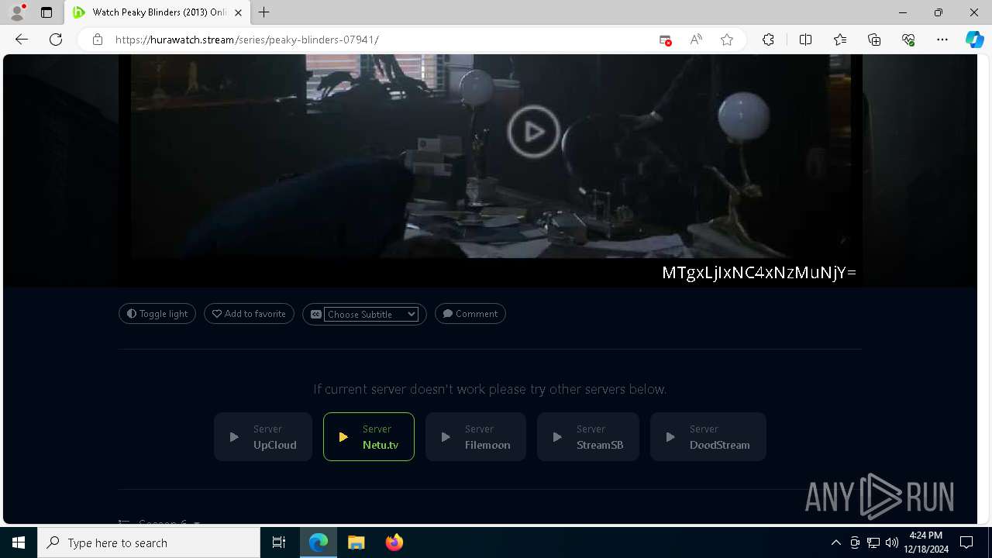
Task: Open Task View on taskbar
Action: click(279, 542)
